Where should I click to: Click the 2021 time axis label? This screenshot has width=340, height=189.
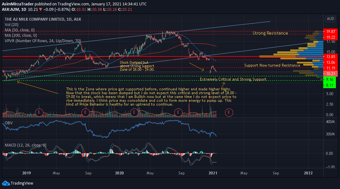coord(213,173)
